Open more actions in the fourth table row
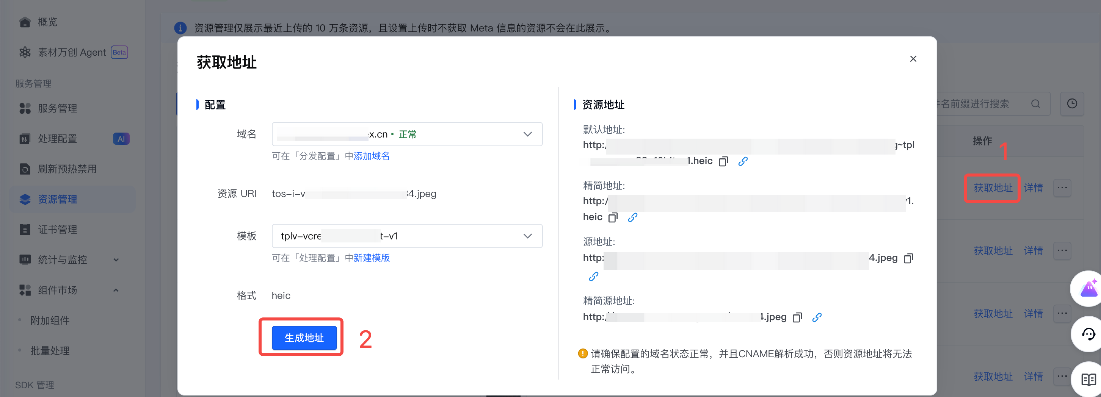The height and width of the screenshot is (397, 1101). [x=1062, y=377]
